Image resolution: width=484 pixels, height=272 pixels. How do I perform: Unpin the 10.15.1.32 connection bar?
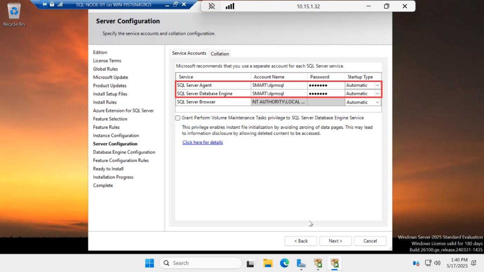[x=212, y=6]
